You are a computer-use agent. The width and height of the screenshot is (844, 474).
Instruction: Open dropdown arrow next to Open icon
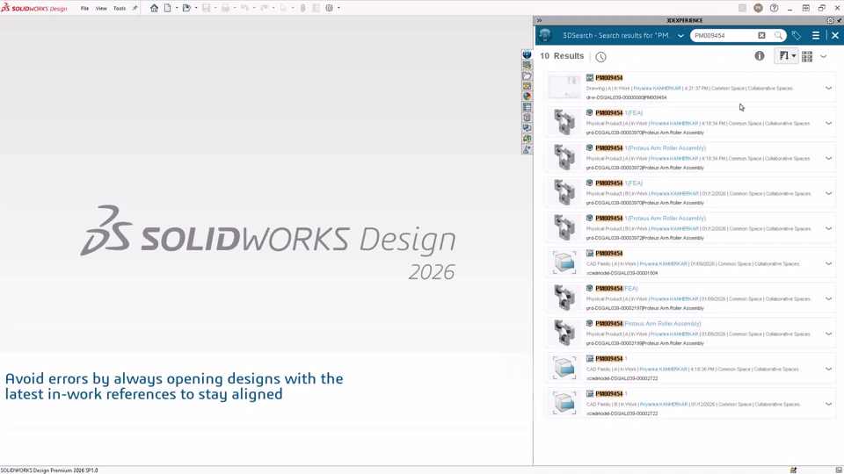point(196,8)
